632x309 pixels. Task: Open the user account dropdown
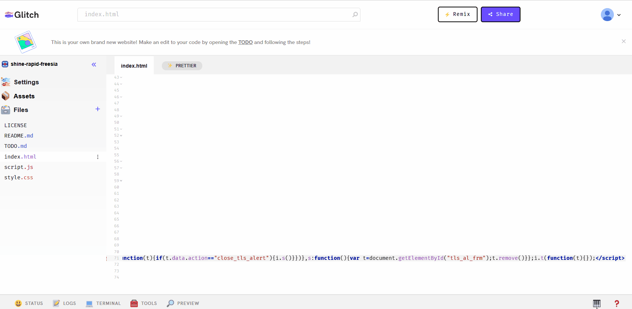click(x=611, y=15)
